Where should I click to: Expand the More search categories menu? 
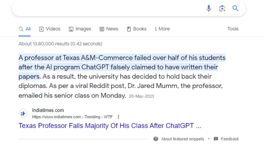point(162,29)
